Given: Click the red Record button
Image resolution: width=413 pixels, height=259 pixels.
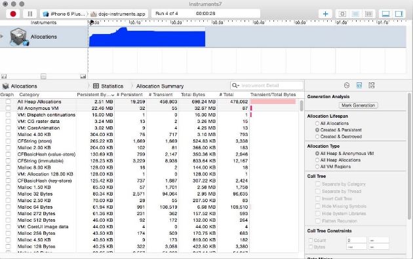Looking at the screenshot, I should [x=13, y=14].
